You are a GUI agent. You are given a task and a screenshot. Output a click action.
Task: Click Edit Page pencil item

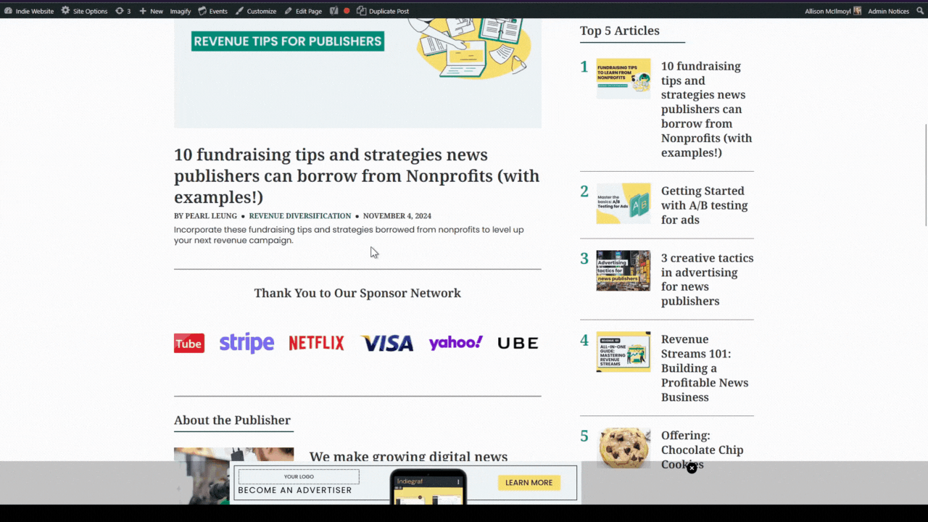(303, 11)
